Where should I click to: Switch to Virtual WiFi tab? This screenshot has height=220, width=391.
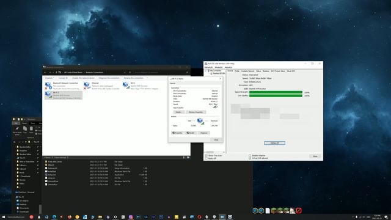pos(291,71)
